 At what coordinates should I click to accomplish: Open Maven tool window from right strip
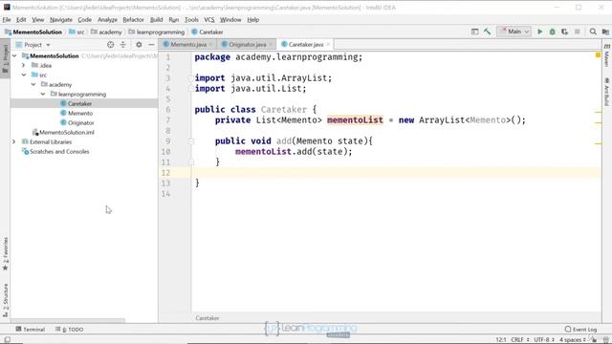tap(607, 55)
